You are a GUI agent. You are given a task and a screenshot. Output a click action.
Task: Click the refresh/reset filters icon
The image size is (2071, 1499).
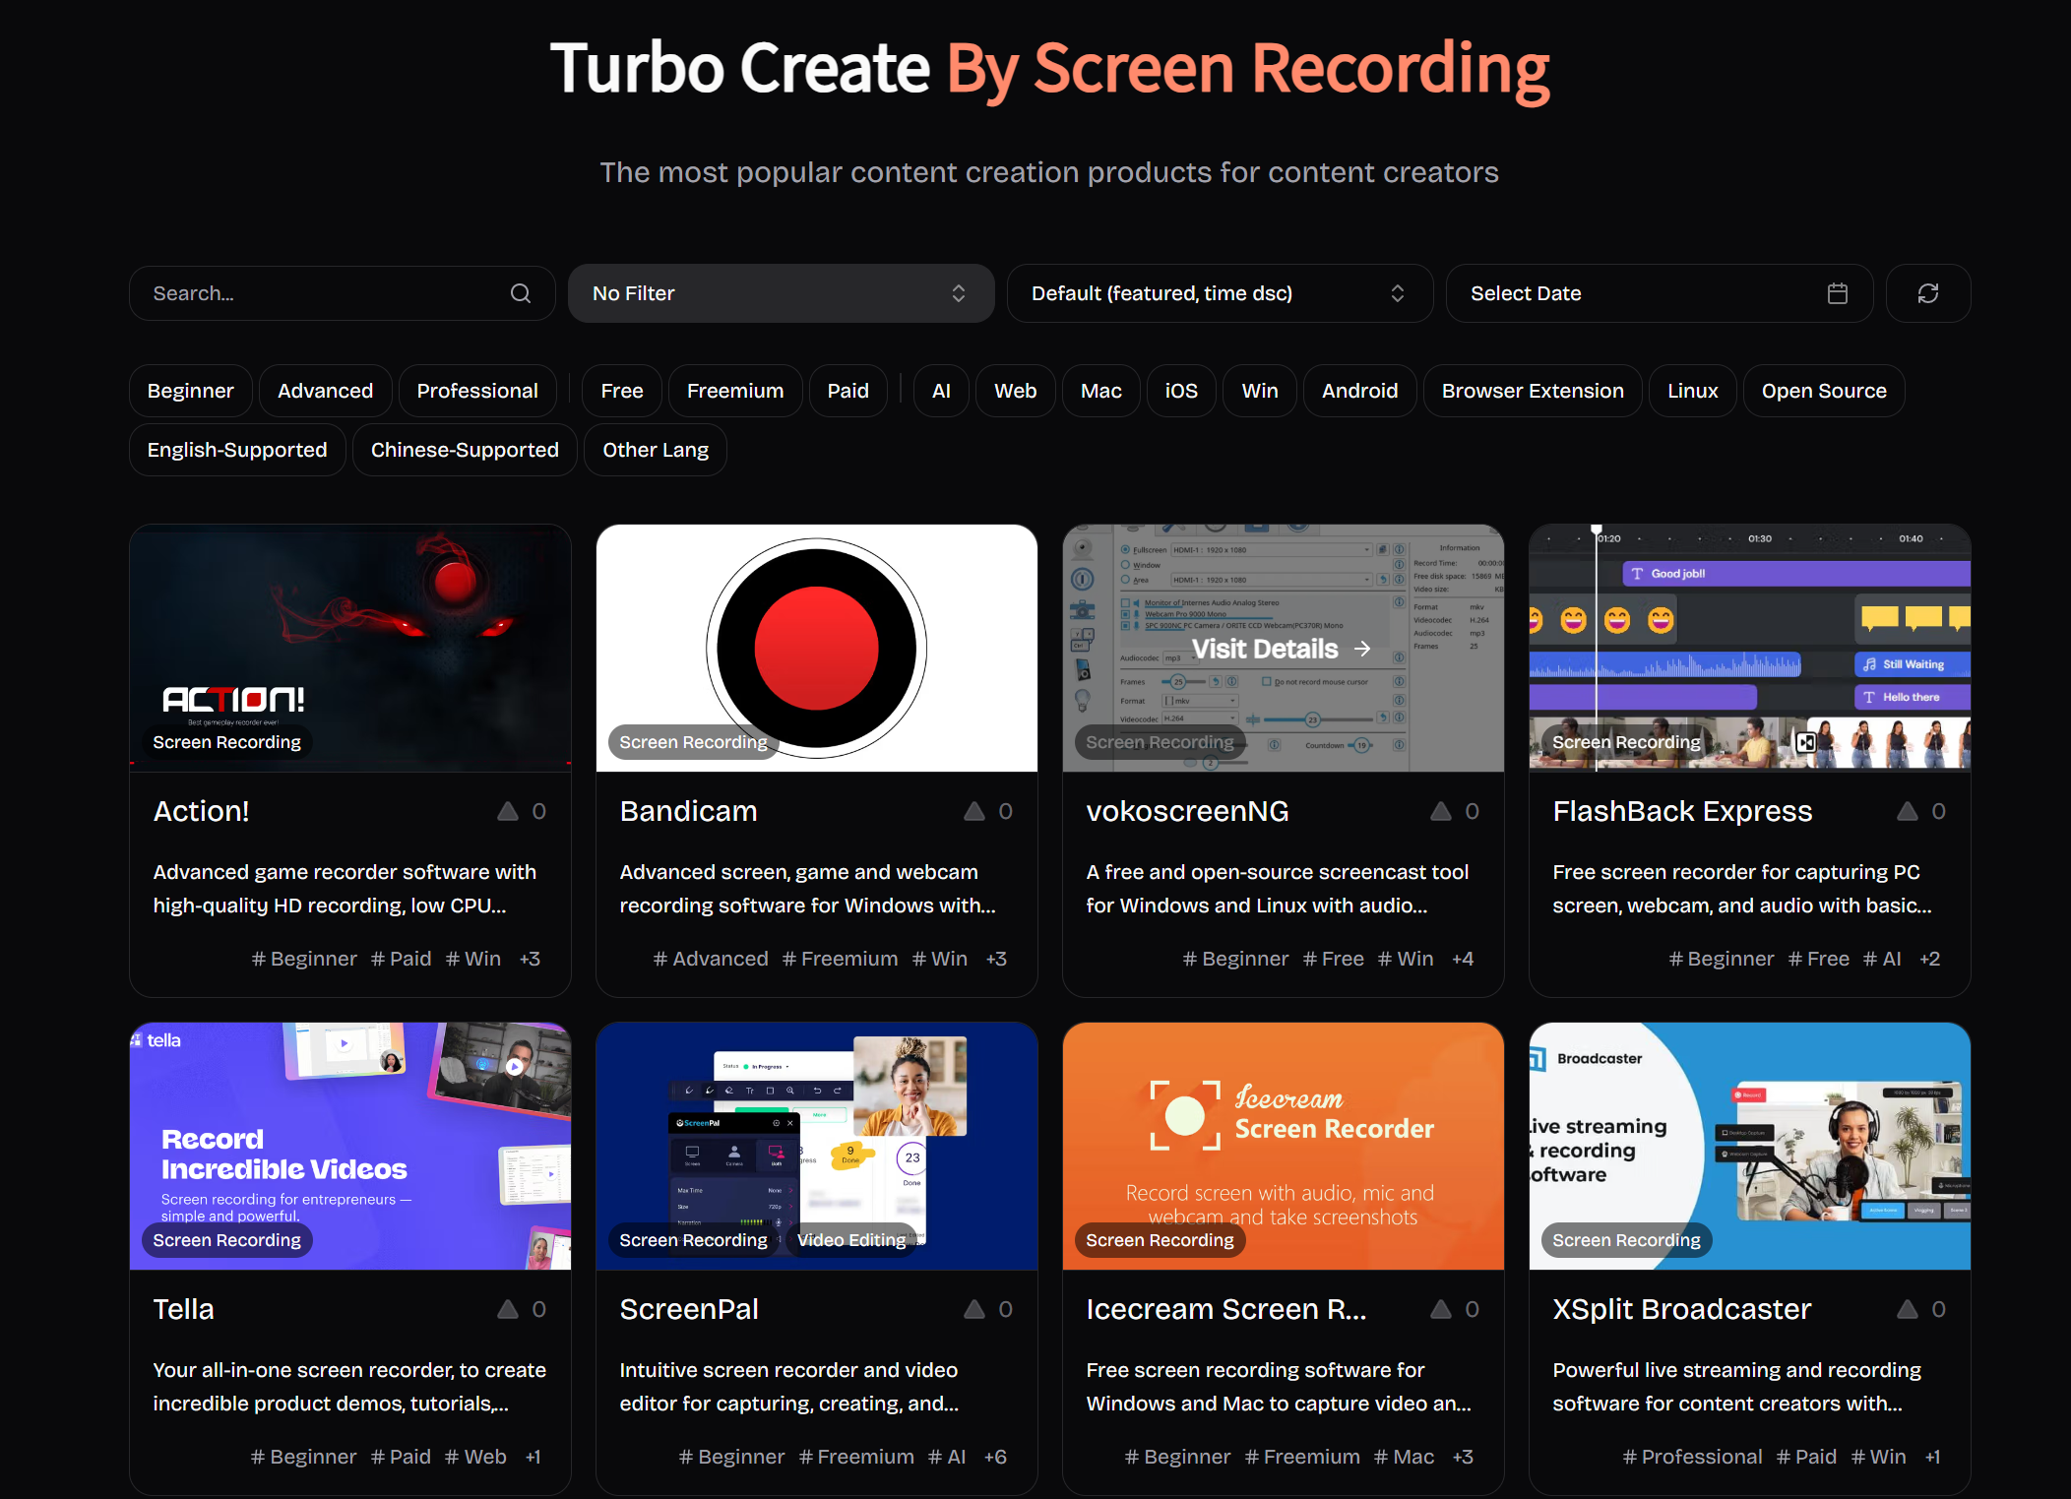[1928, 293]
